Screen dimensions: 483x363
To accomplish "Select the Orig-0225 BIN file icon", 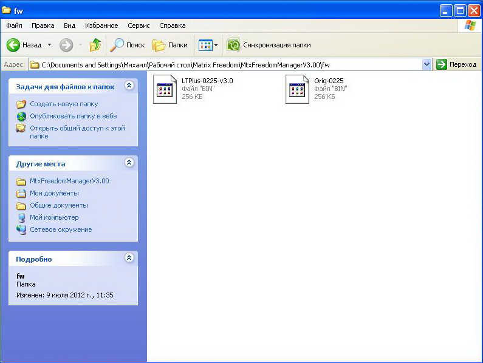I will point(298,89).
